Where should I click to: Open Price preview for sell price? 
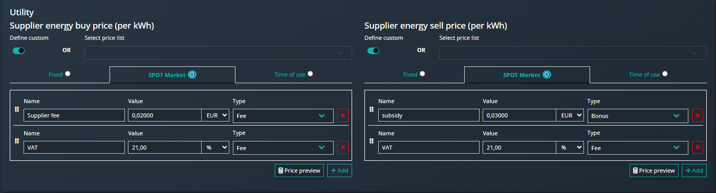(x=654, y=171)
